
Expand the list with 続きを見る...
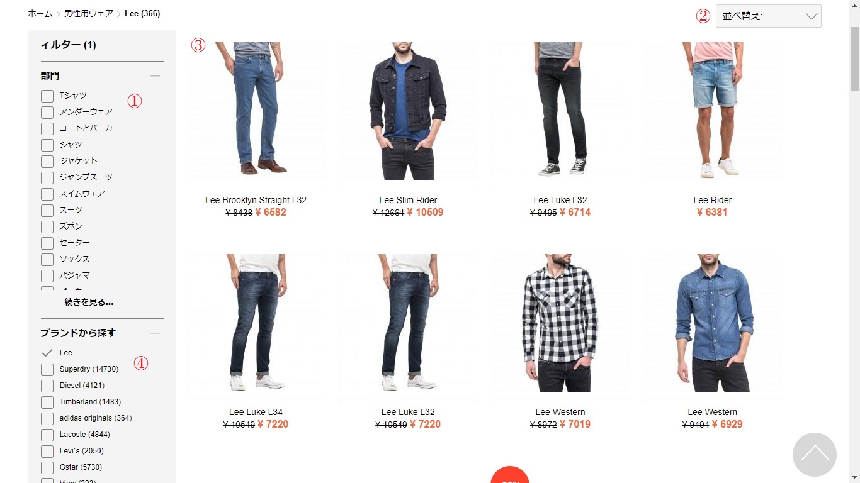[x=89, y=303]
